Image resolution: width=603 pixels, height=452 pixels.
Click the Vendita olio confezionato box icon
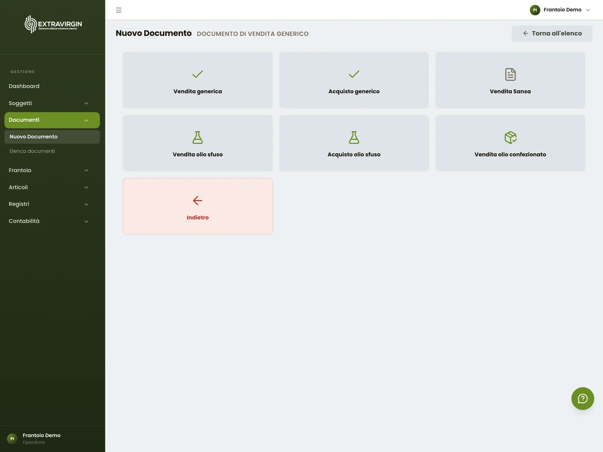pos(510,137)
